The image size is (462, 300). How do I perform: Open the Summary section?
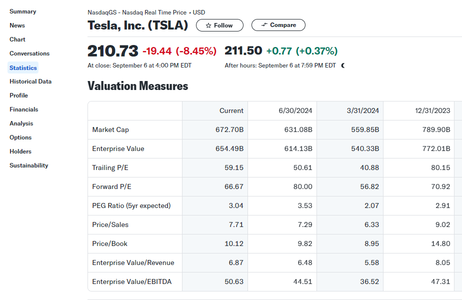point(22,11)
